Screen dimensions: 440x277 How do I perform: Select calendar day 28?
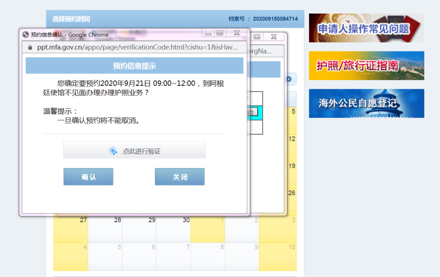coord(105,229)
